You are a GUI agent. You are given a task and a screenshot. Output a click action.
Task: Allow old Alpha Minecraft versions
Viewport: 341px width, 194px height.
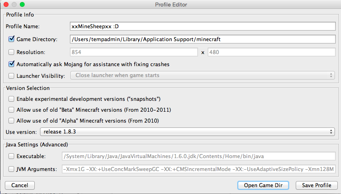11,121
